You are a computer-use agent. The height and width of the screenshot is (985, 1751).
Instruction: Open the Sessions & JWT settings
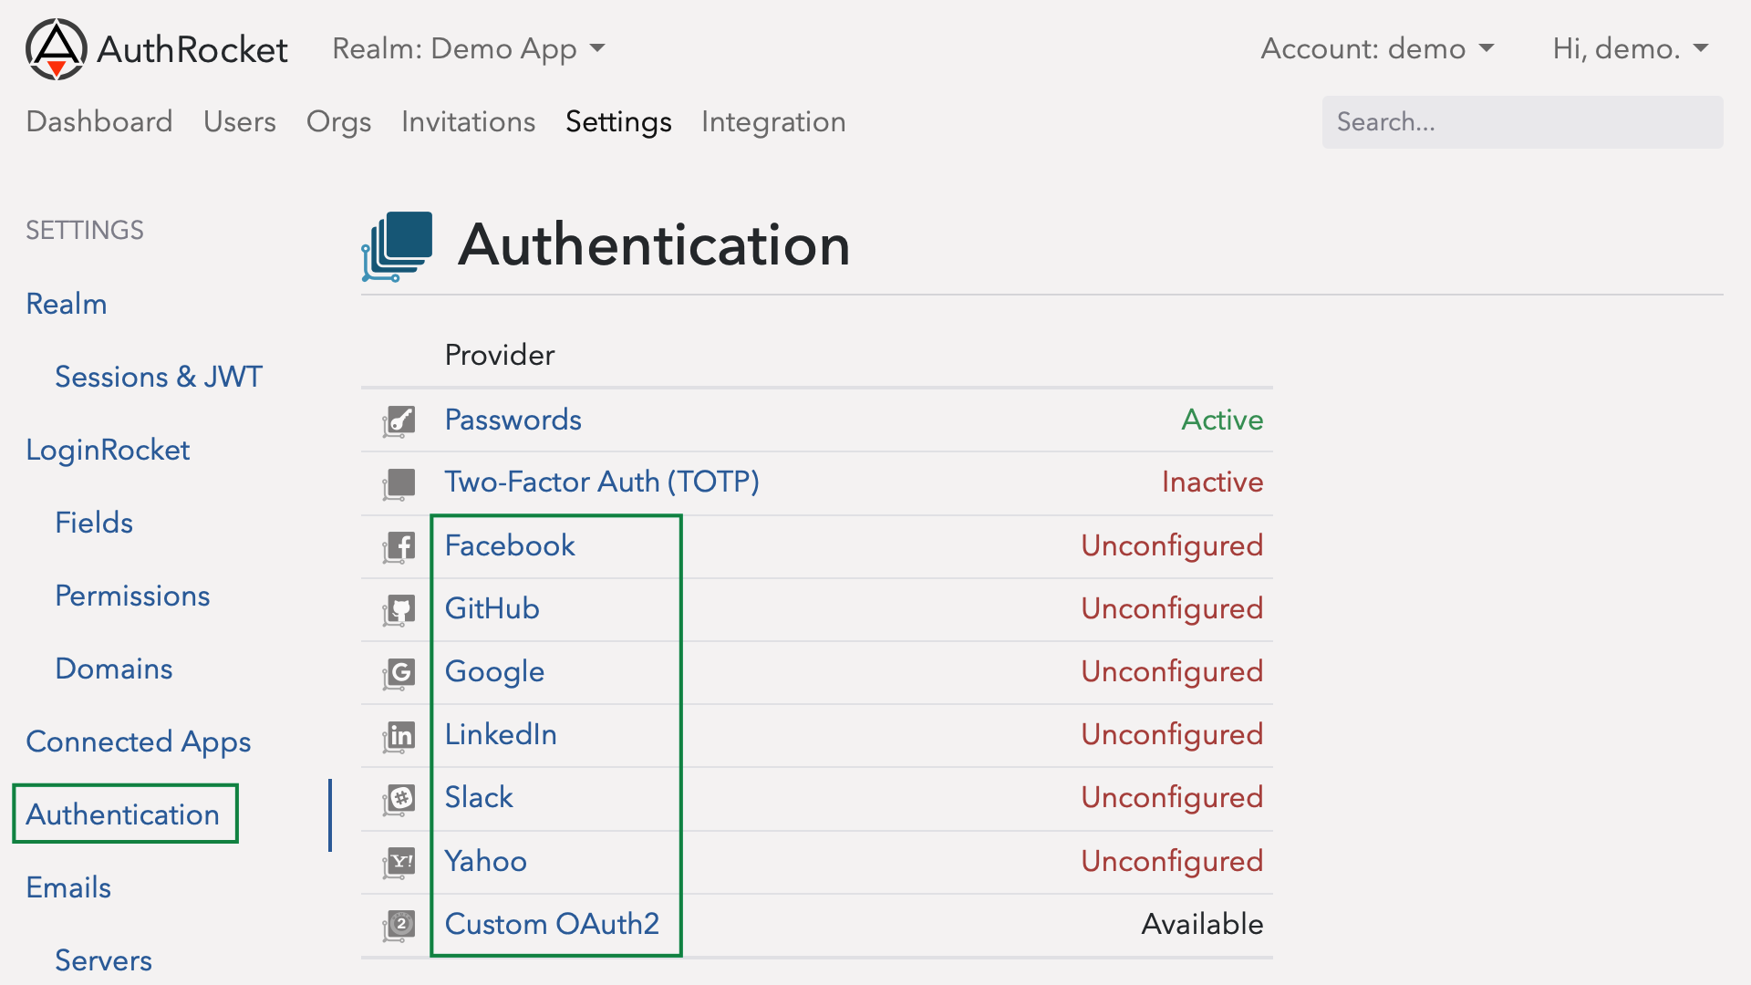[155, 377]
